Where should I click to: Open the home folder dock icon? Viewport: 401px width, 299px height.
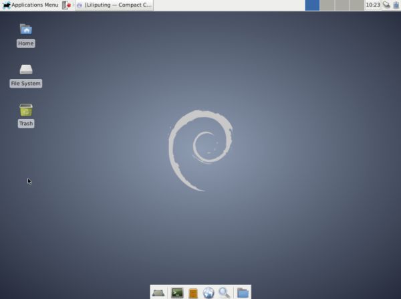pos(243,292)
